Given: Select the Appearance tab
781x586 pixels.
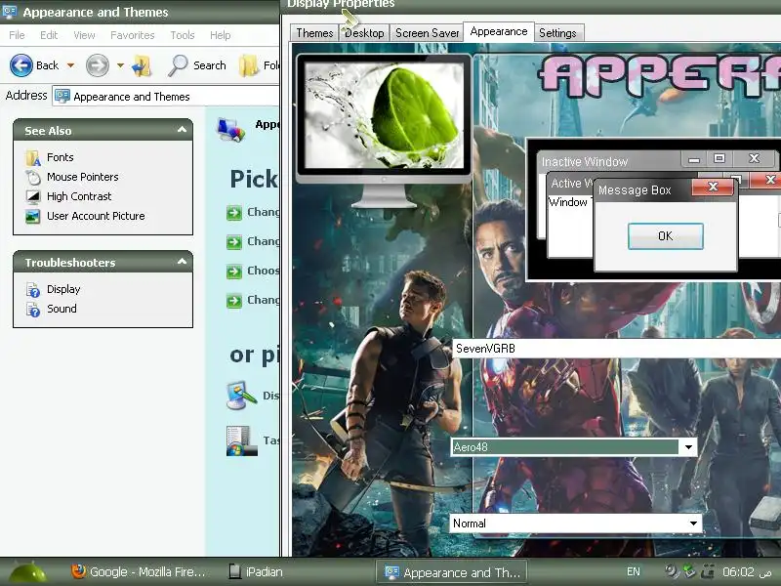Looking at the screenshot, I should pos(499,31).
